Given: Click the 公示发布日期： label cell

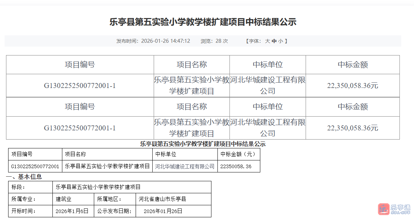Looking at the screenshot, I should [x=115, y=211].
